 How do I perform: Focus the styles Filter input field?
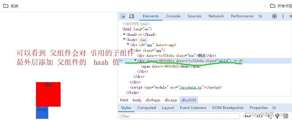pyautogui.click(x=180, y=116)
